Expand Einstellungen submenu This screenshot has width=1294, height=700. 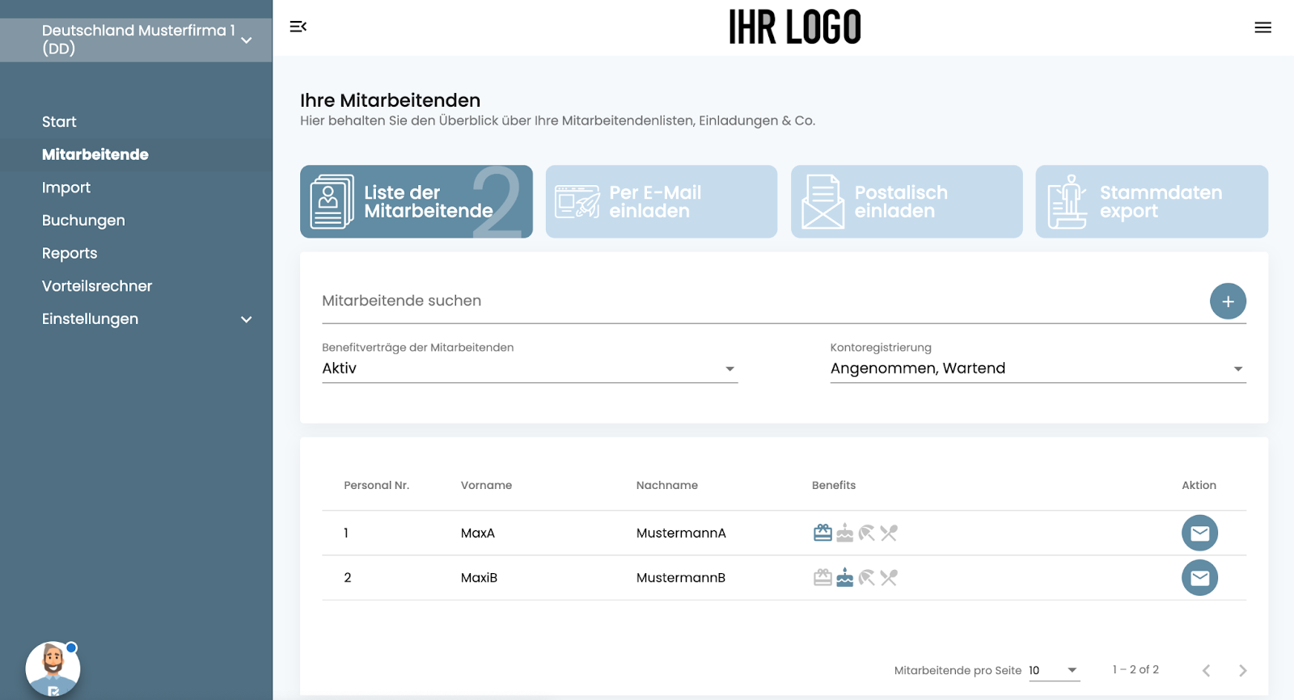click(x=146, y=319)
